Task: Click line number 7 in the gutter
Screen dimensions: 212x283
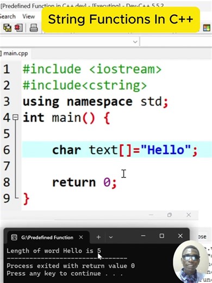Action: [7, 166]
